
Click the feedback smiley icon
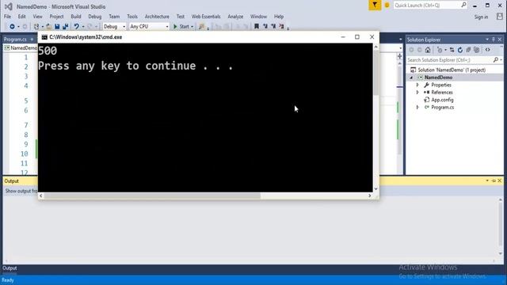coord(387,6)
